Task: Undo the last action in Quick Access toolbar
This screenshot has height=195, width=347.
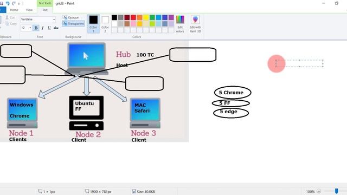Action: click(8, 3)
